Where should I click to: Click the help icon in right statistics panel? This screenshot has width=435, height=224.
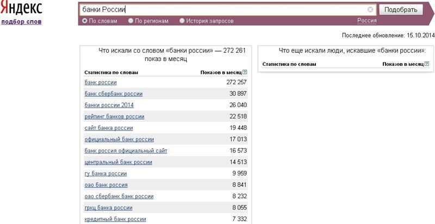426,64
